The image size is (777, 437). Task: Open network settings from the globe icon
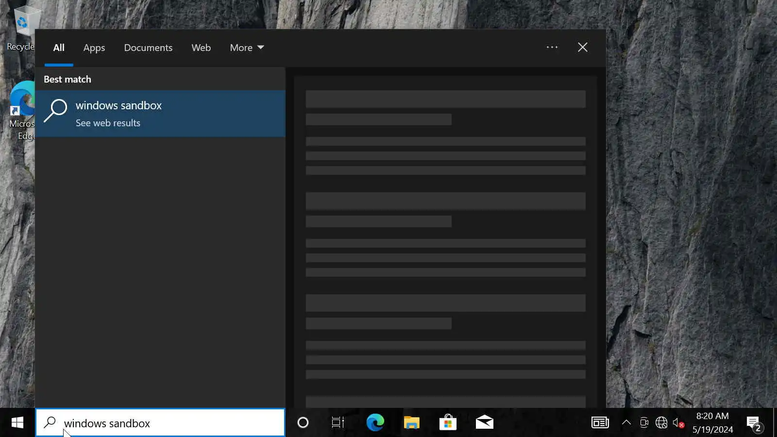pos(661,423)
